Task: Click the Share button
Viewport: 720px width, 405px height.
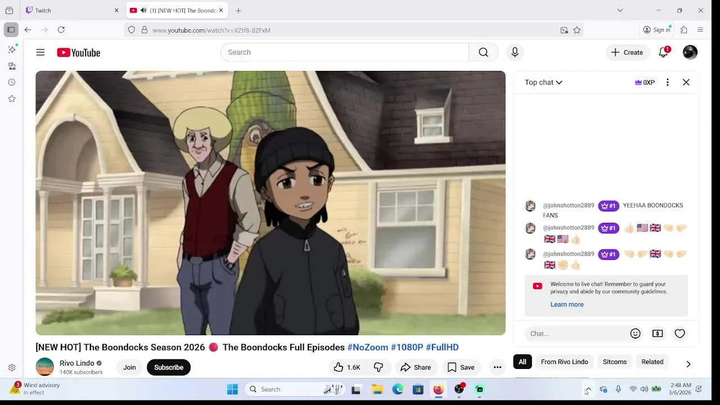Action: [415, 367]
